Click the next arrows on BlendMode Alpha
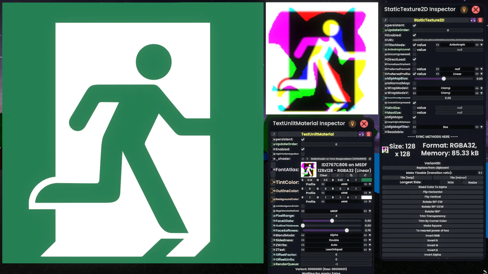488x274 pixels. [365, 235]
